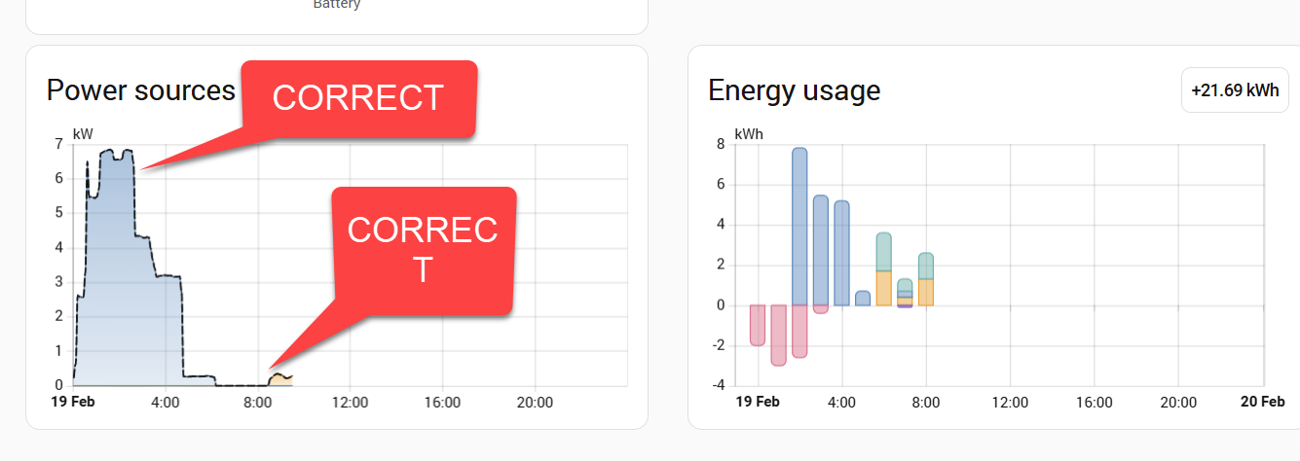Click the first red bar at 19 Feb midnight
This screenshot has width=1300, height=461.
[x=757, y=325]
